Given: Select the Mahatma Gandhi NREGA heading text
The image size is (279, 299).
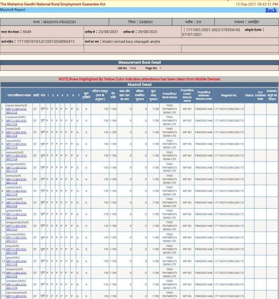Looking at the screenshot, I should click(53, 4).
